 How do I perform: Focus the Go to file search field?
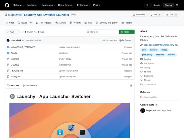click(x=102, y=32)
